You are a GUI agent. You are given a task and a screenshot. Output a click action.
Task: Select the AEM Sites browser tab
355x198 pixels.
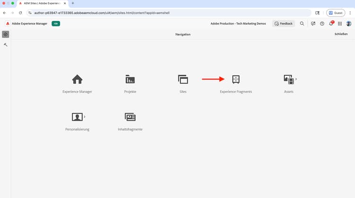point(42,3)
